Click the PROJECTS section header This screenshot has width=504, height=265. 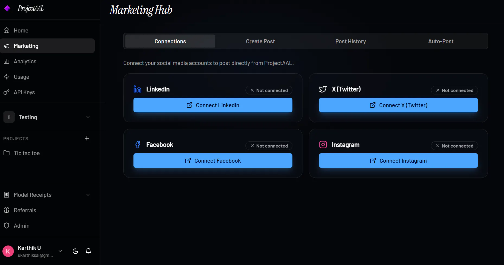click(x=16, y=139)
